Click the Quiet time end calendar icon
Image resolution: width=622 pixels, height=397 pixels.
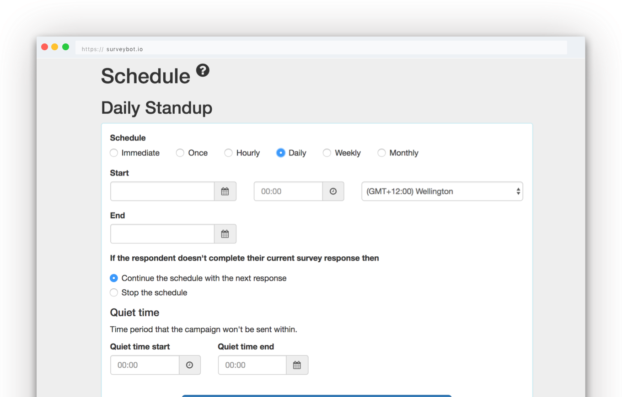297,365
